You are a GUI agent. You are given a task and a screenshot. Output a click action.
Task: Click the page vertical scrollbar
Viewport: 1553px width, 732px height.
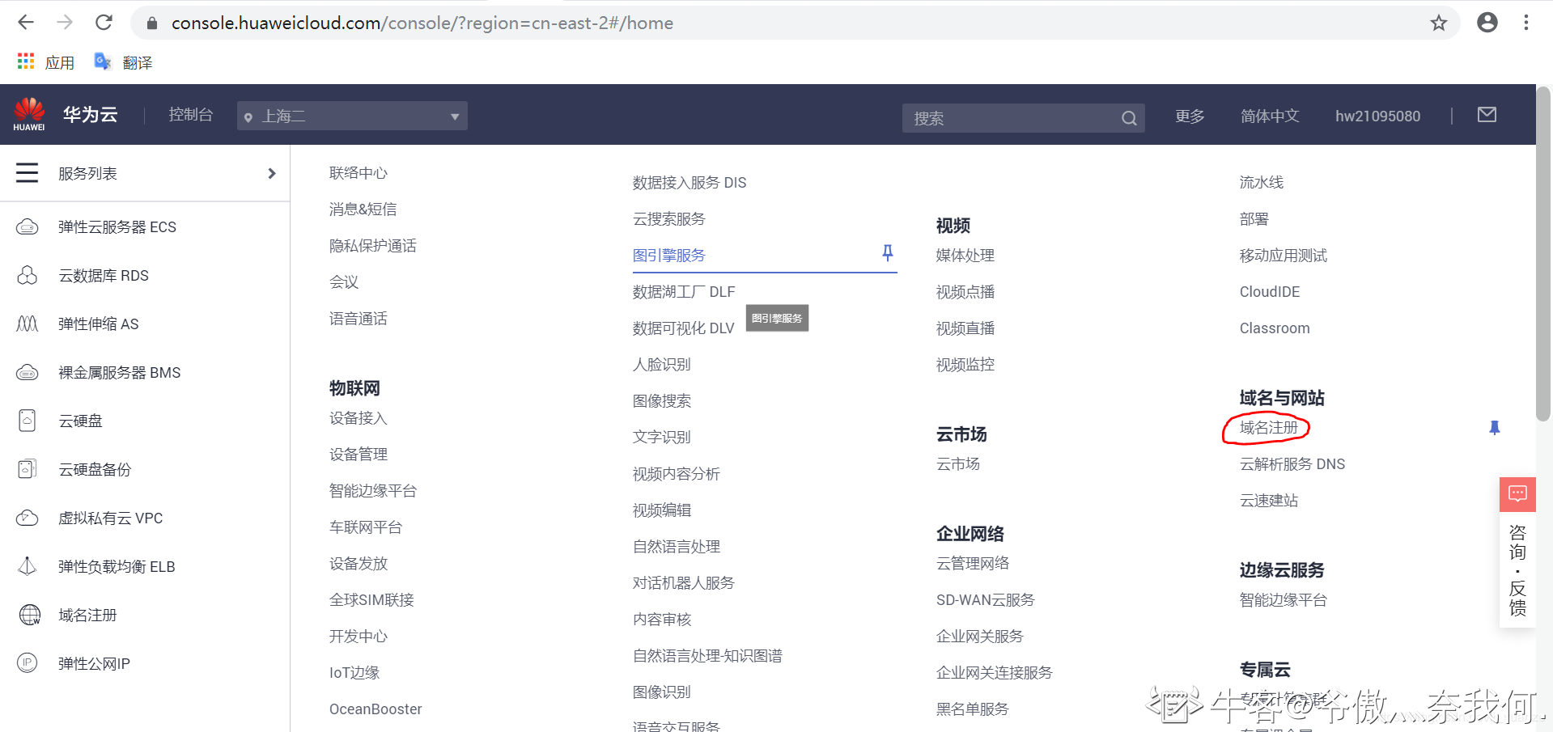pos(1544,254)
